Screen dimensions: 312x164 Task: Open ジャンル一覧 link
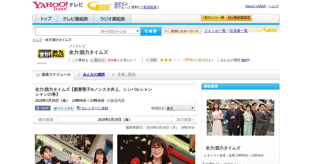point(215,31)
